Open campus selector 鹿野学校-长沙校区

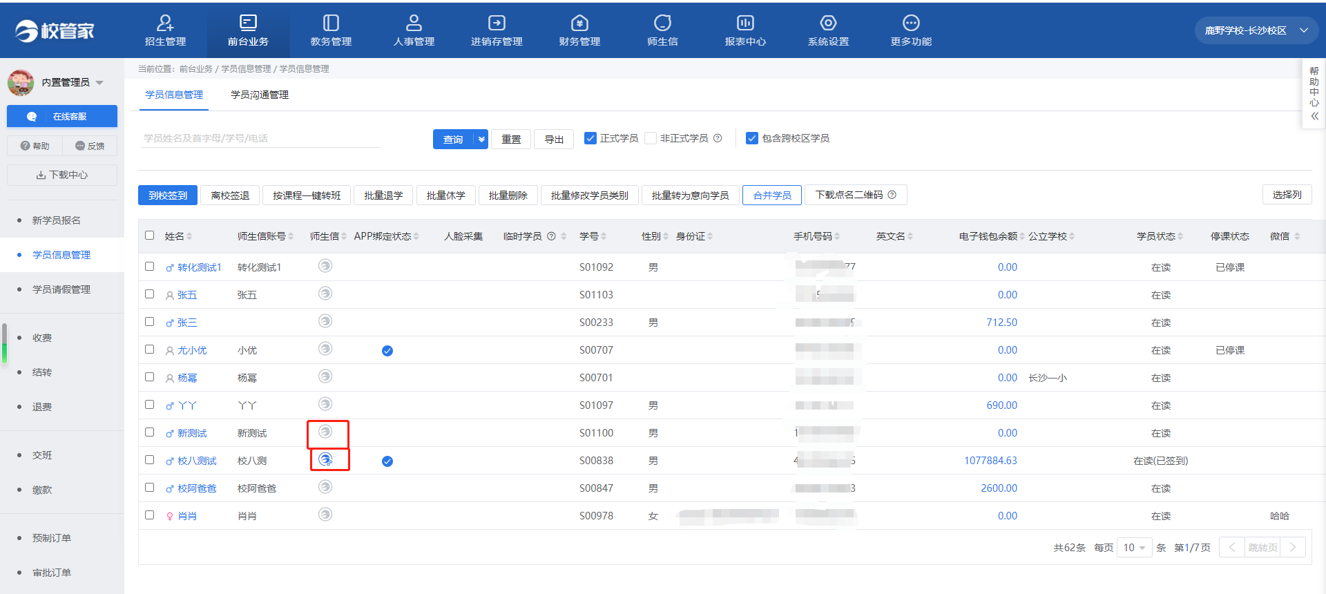[1257, 30]
